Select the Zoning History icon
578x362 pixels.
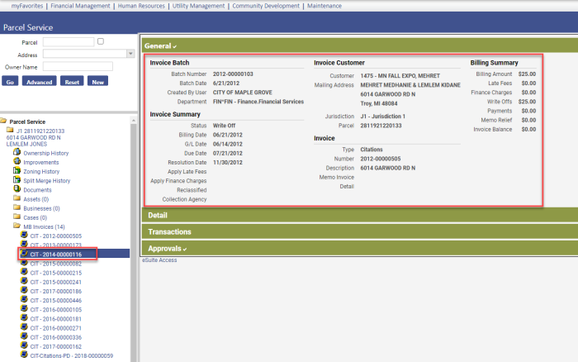pyautogui.click(x=17, y=170)
